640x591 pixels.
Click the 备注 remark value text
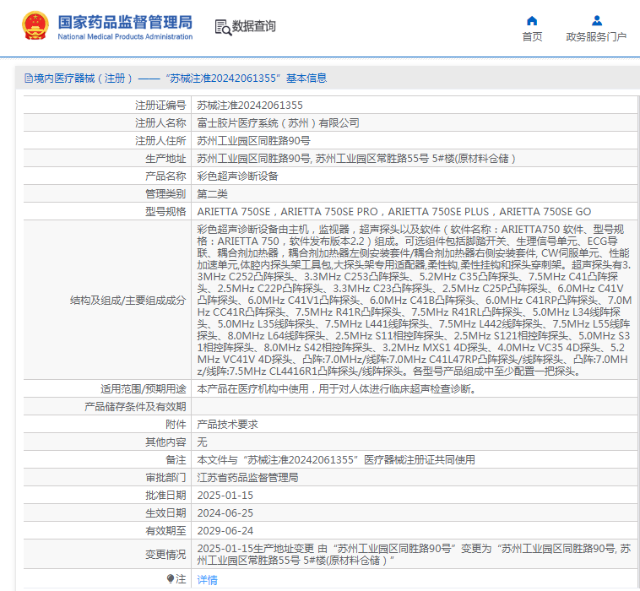pyautogui.click(x=336, y=460)
